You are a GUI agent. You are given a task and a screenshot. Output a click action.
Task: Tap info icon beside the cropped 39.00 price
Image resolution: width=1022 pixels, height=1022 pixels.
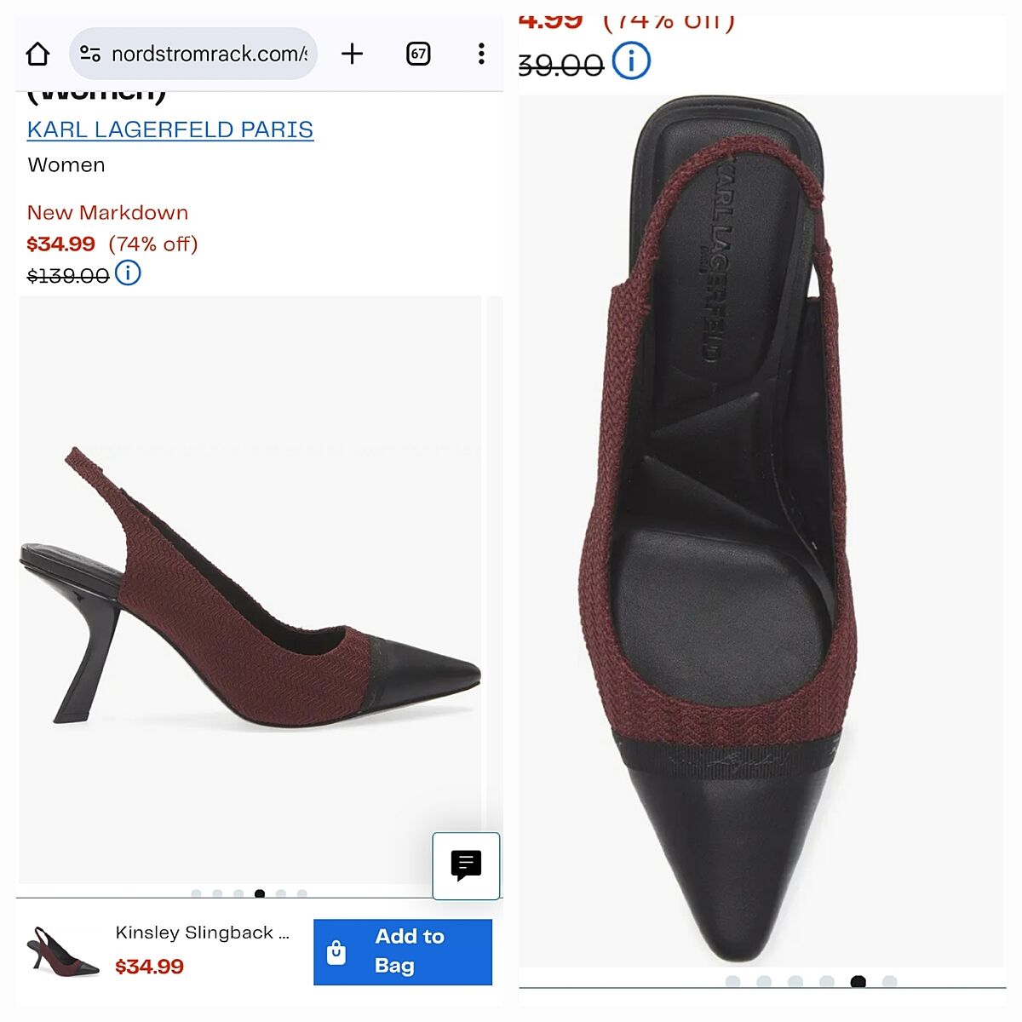click(x=632, y=61)
